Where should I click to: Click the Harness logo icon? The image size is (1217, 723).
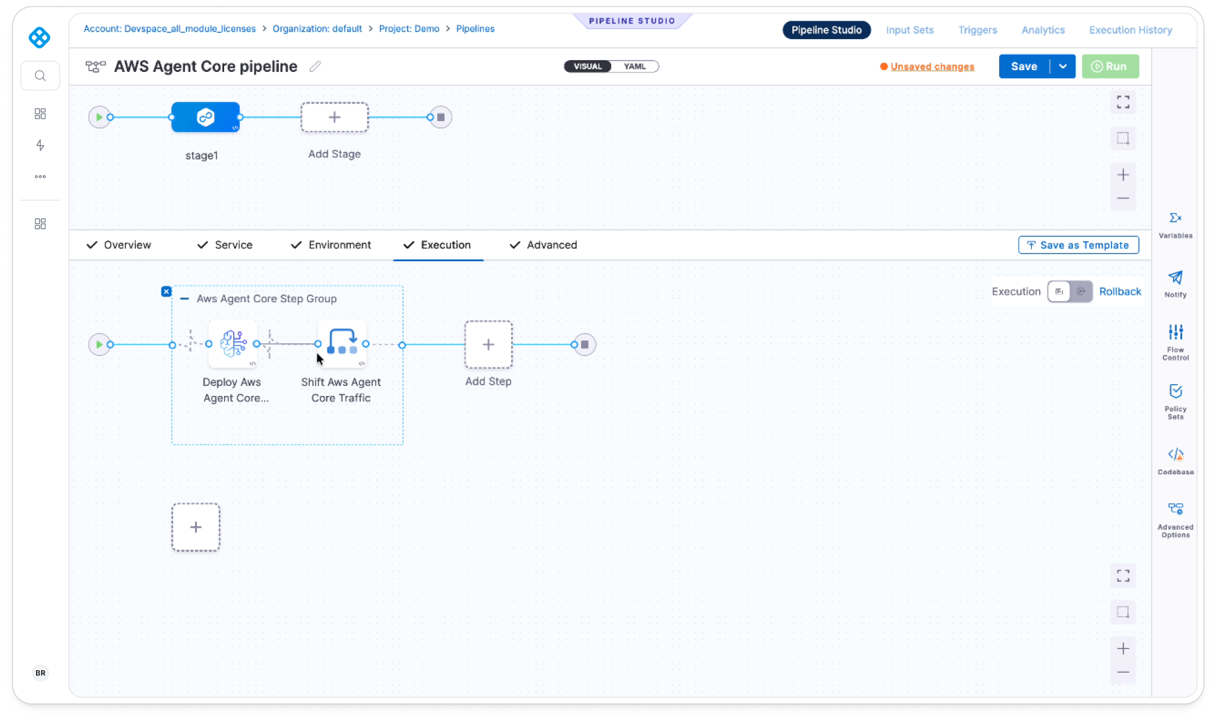tap(40, 37)
